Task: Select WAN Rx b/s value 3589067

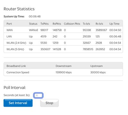Action: coord(101,30)
